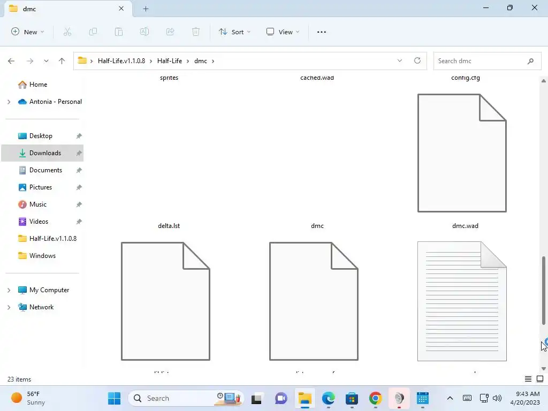
Task: Click the Paste clipboard icon
Action: (119, 32)
